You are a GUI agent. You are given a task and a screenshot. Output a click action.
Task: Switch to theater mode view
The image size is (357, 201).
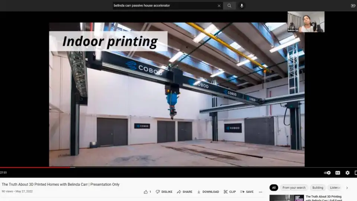click(356, 173)
